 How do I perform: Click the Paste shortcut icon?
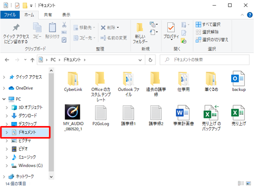pyautogui.click(x=64, y=40)
